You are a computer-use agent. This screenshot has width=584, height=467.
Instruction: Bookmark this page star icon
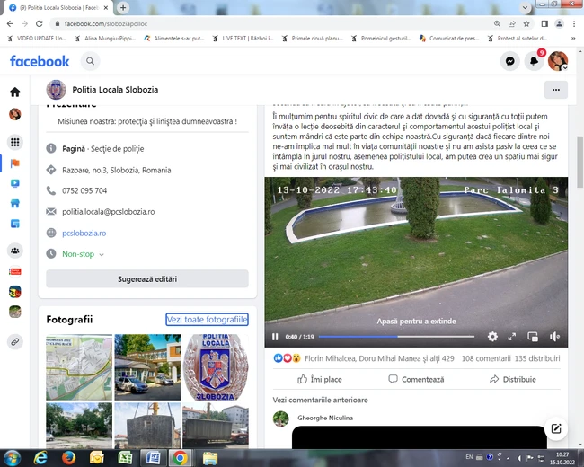526,24
